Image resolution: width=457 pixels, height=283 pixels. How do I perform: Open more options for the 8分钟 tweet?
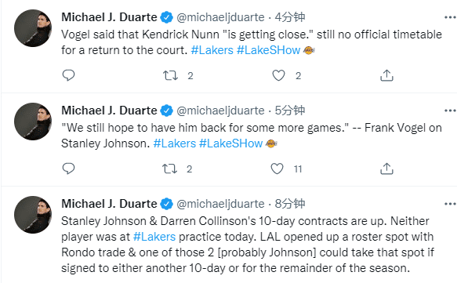point(450,204)
